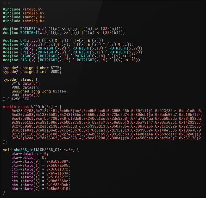This screenshot has width=206, height=198.
Task: Click the EP1 macro name
Action: pos(24,52)
